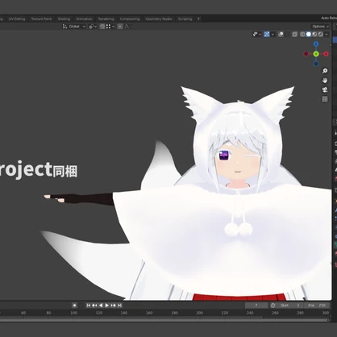Play the animation in reverse

[101, 306]
